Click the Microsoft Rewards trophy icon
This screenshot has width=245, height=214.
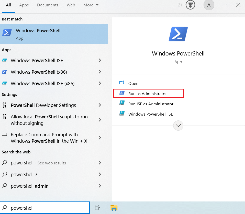(x=190, y=5)
